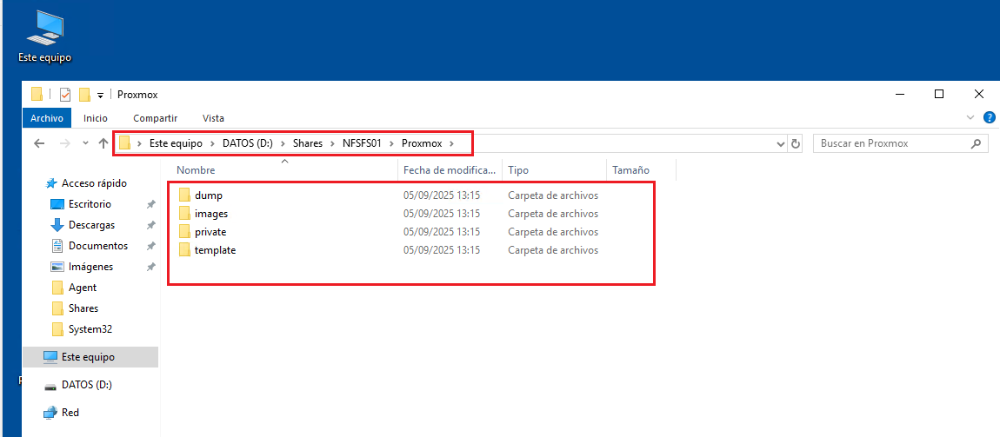Image resolution: width=1000 pixels, height=437 pixels.
Task: Open the address bar history dropdown
Action: 781,144
